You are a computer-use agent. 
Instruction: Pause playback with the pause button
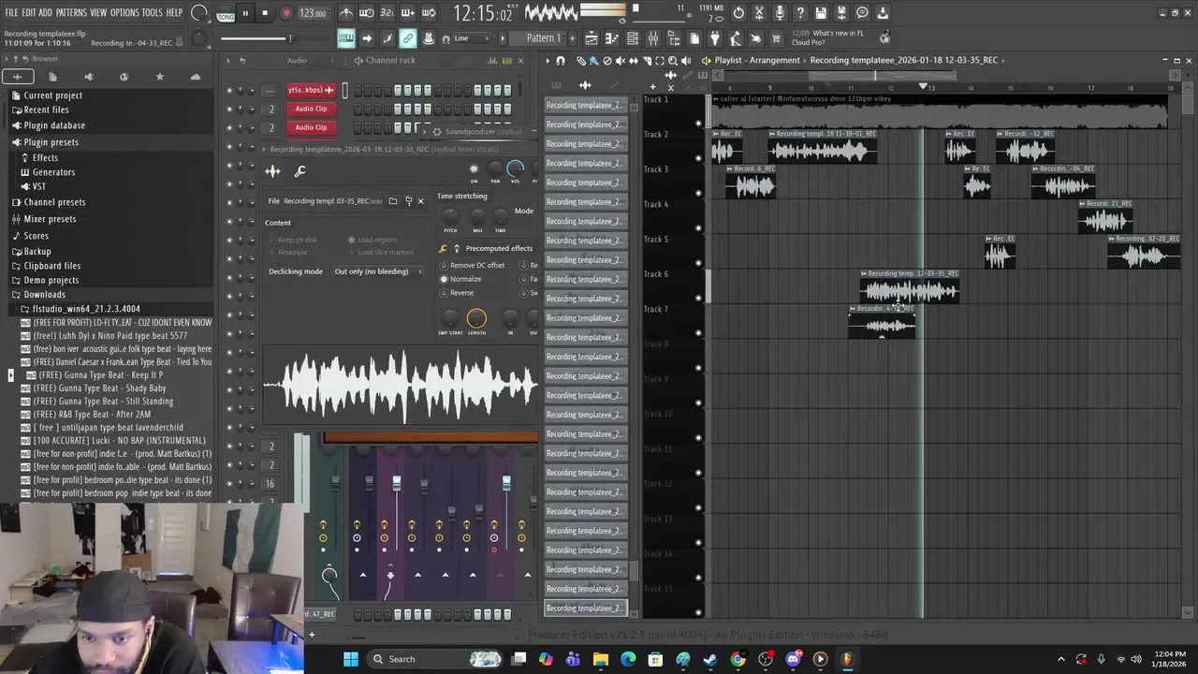pos(245,13)
